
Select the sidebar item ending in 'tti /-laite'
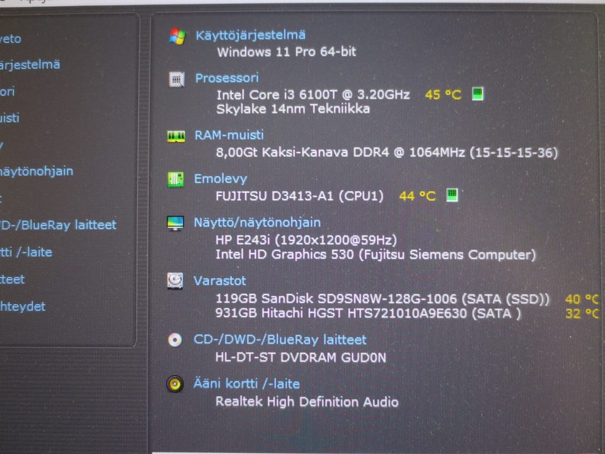[26, 252]
